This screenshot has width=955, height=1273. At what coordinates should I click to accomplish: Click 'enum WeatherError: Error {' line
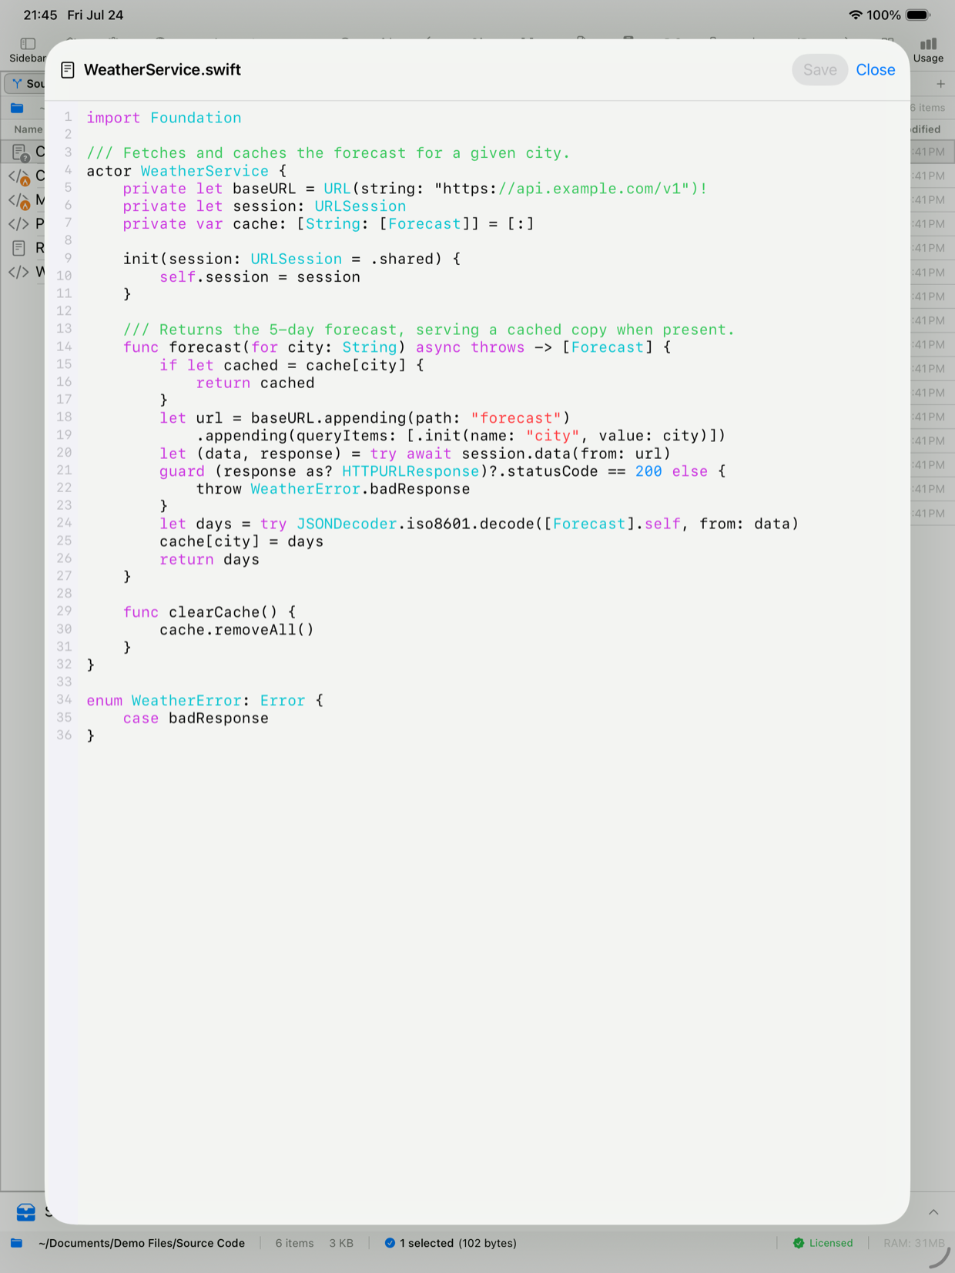click(x=205, y=701)
